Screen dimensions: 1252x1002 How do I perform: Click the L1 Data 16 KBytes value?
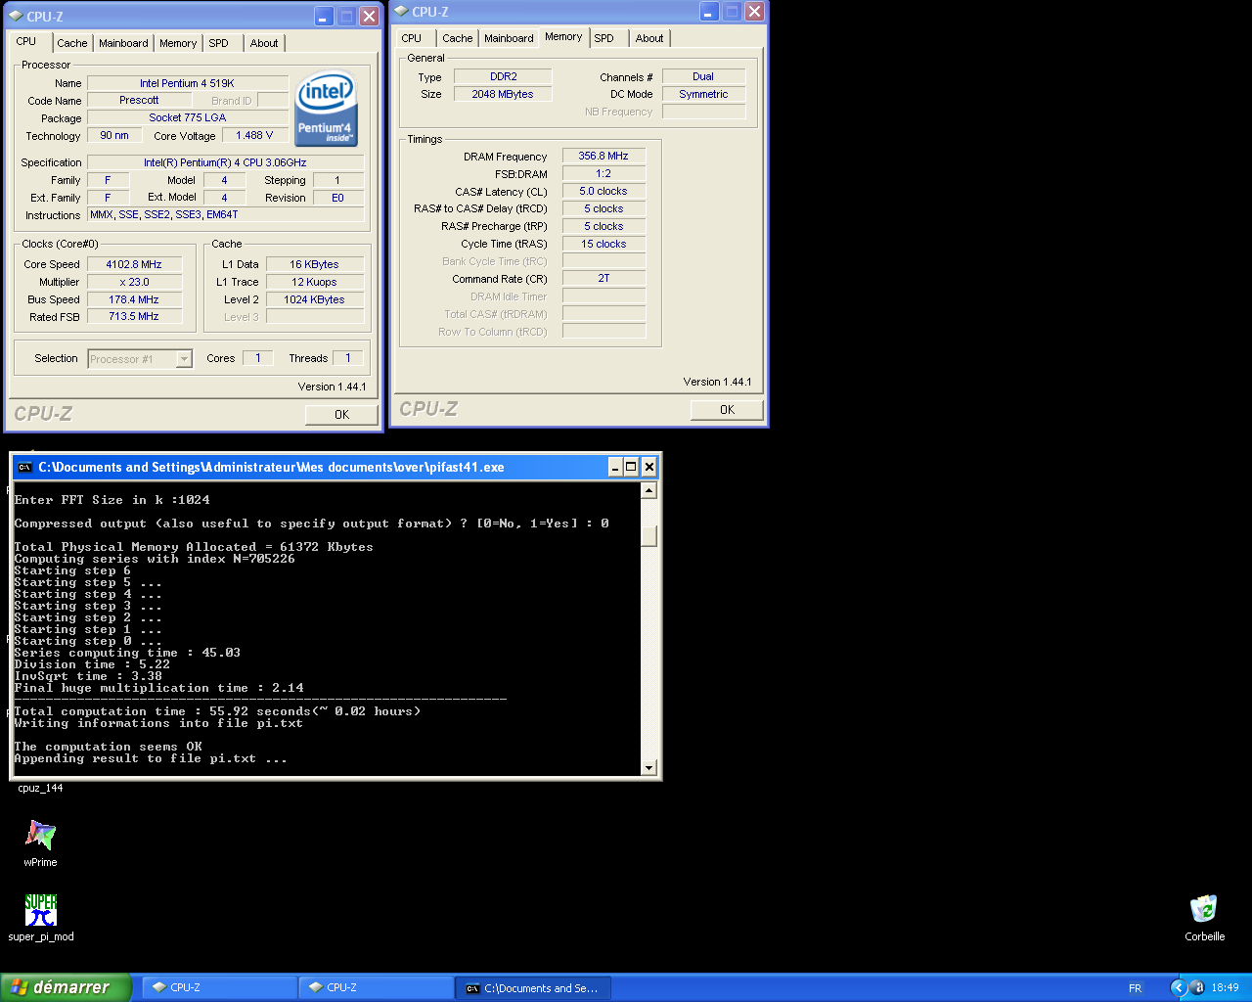click(314, 264)
